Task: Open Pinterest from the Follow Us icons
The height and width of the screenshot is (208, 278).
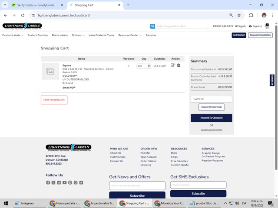Action: click(x=70, y=182)
